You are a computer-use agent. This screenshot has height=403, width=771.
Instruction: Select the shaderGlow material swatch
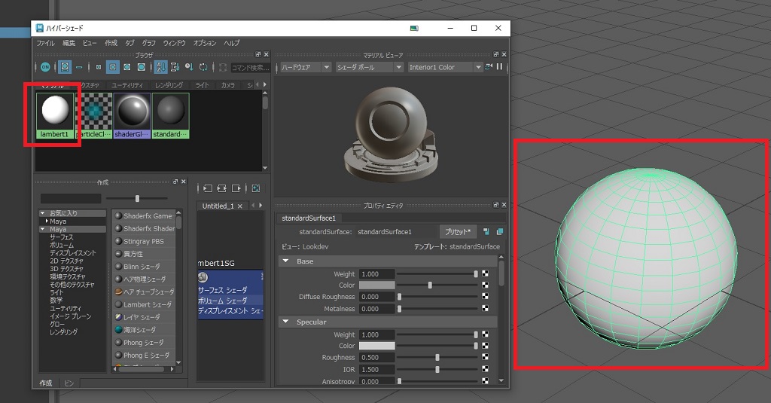tap(133, 115)
